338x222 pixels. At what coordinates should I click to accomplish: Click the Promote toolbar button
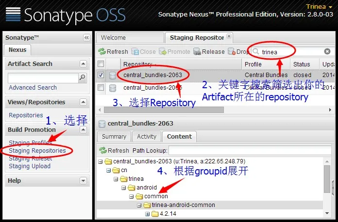coord(174,52)
